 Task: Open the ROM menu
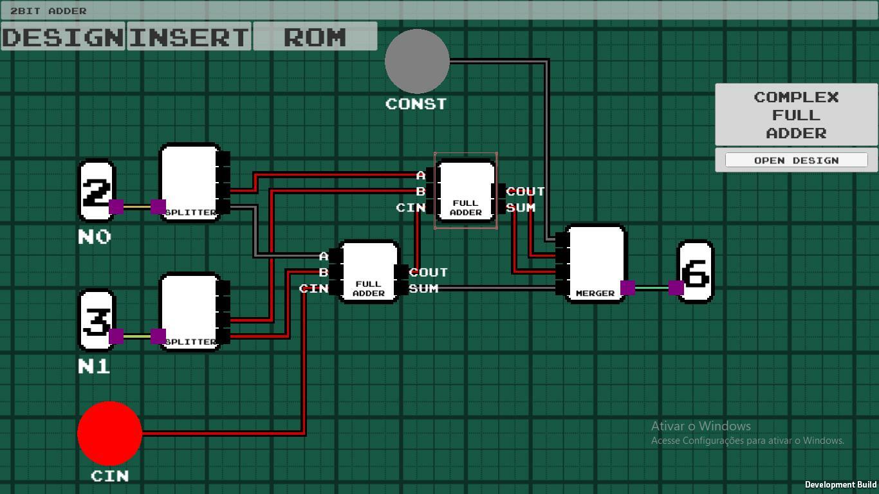click(x=315, y=37)
